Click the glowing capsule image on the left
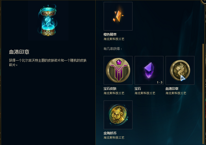Screen dimensions: 206x145 [x=48, y=20]
